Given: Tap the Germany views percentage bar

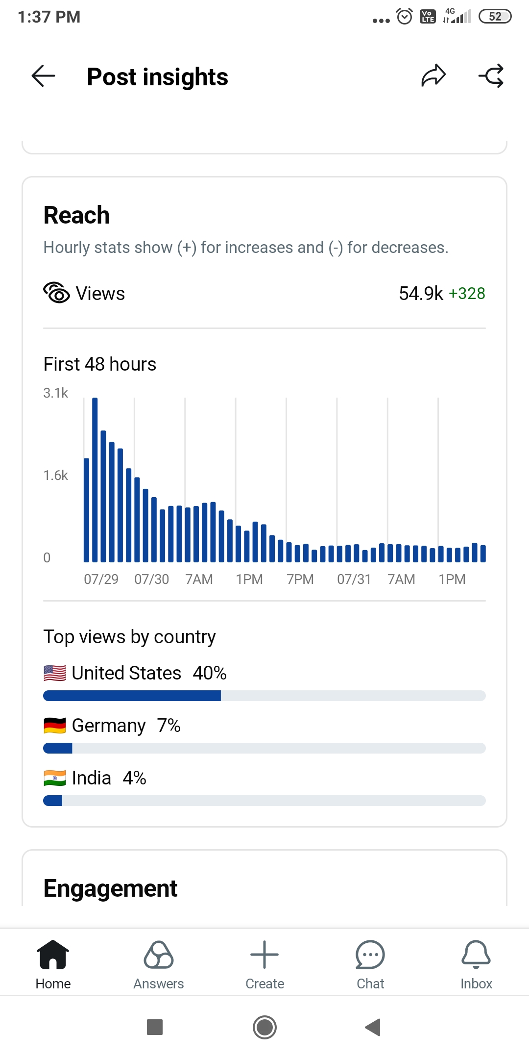Looking at the screenshot, I should (264, 748).
